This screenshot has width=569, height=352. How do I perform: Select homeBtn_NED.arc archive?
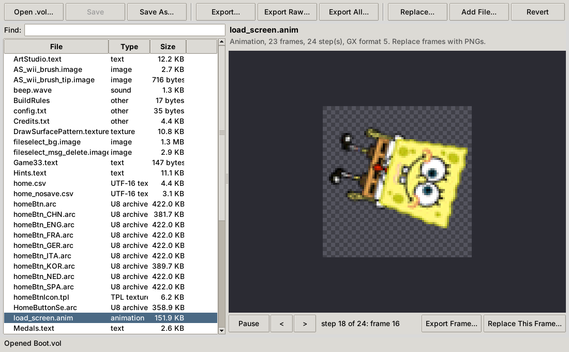click(x=111, y=276)
